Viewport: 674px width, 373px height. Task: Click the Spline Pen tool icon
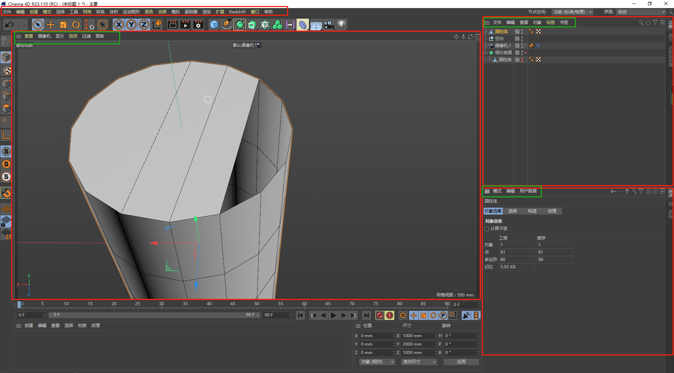pyautogui.click(x=227, y=25)
